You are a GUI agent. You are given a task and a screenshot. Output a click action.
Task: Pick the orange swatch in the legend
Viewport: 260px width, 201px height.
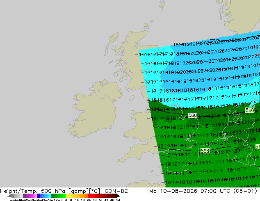click(x=84, y=196)
